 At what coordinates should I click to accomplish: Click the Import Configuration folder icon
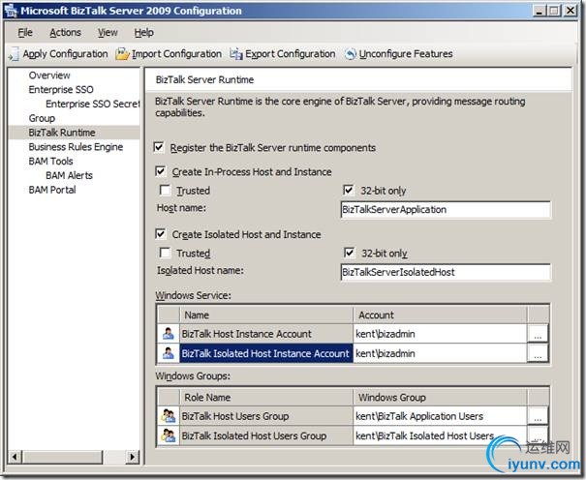pos(122,54)
